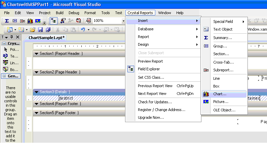The width and height of the screenshot is (267, 143).
Task: Click inside the 100% zoom field
Action: [107, 21]
